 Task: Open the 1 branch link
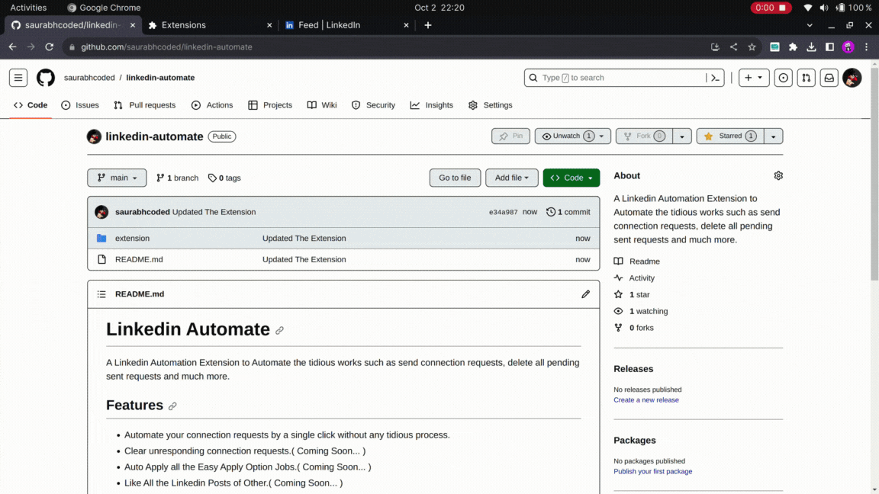[177, 178]
